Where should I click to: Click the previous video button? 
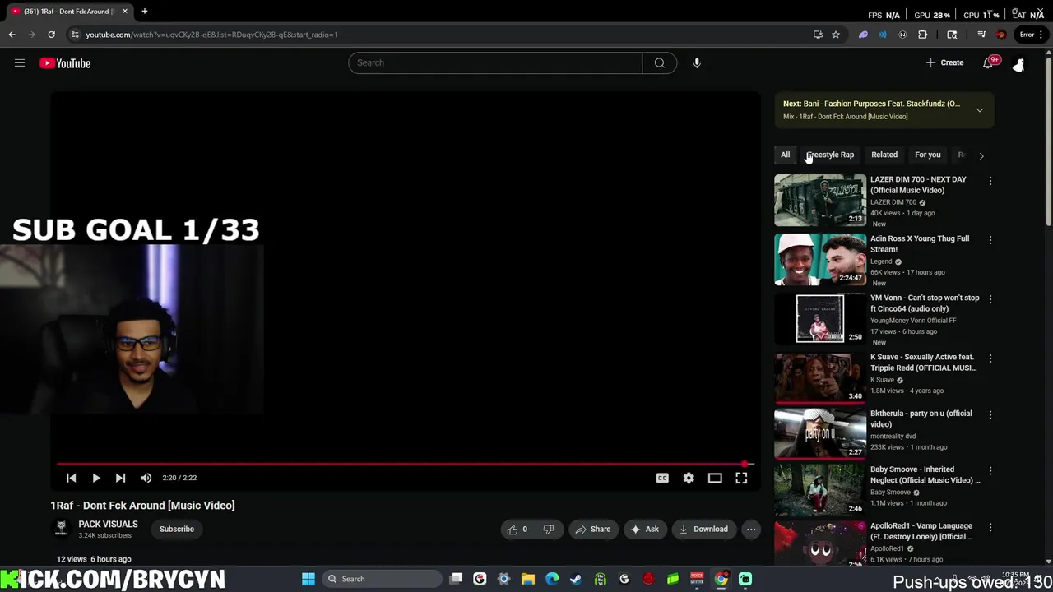71,478
